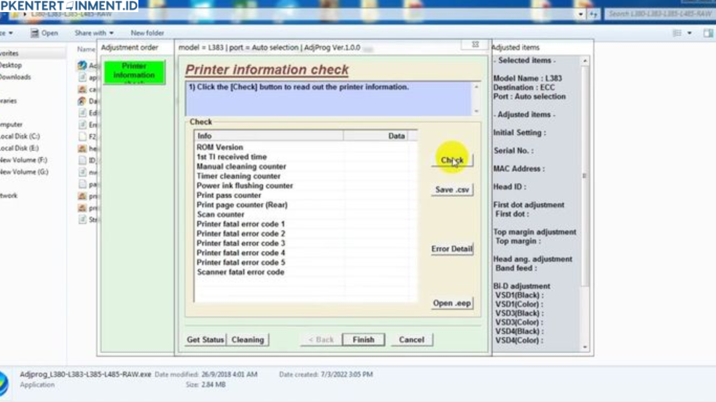Click the change-view list icon at top right
The width and height of the screenshot is (716, 402).
677,32
